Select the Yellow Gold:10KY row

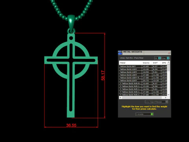(x=143, y=69)
